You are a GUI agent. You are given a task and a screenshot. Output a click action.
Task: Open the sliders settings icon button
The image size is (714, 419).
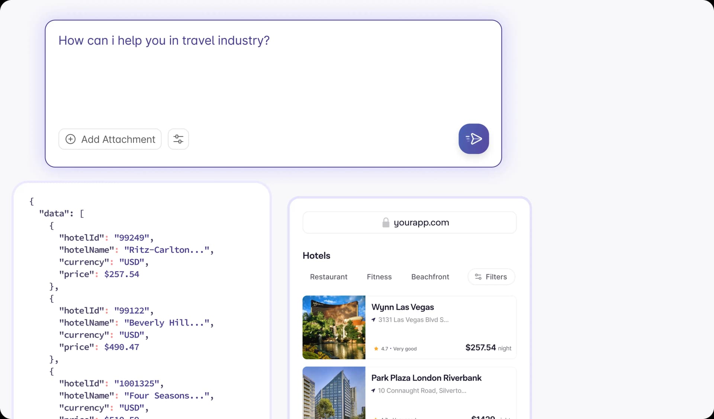click(x=178, y=139)
